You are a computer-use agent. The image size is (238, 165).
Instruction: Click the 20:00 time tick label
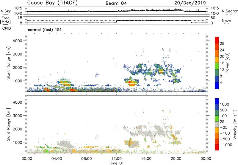click(176, 159)
